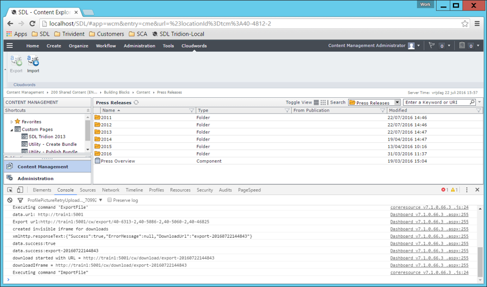
Task: Open the Press Releases search scope dropdown
Action: point(397,102)
